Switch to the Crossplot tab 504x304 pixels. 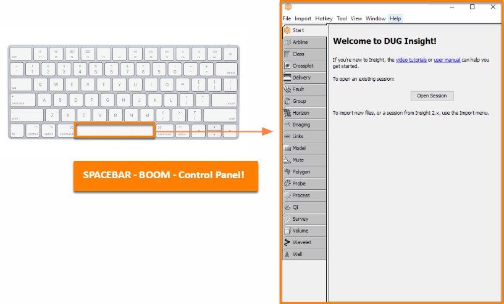[x=304, y=66]
